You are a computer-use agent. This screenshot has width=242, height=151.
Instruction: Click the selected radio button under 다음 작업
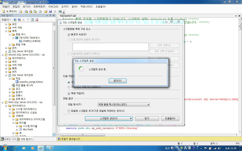69,83
